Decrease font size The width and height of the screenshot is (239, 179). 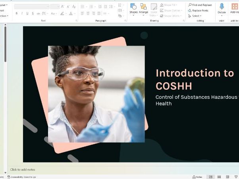pos(68,7)
